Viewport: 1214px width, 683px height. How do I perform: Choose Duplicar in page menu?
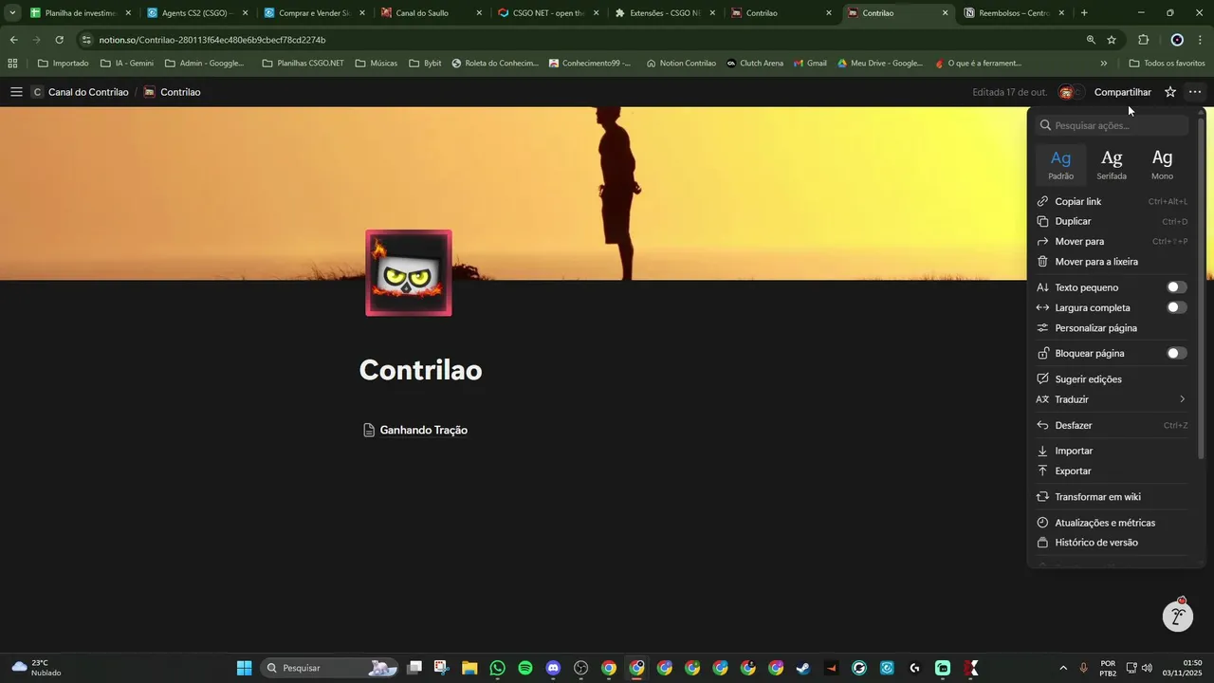[x=1112, y=221]
